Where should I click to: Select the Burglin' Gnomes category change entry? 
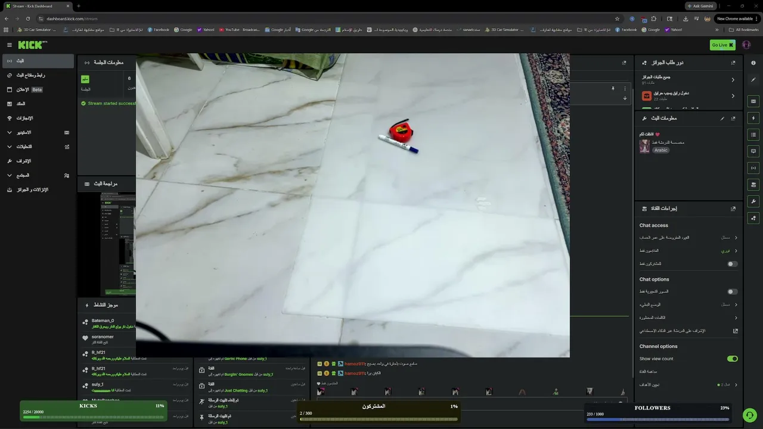tap(252, 372)
